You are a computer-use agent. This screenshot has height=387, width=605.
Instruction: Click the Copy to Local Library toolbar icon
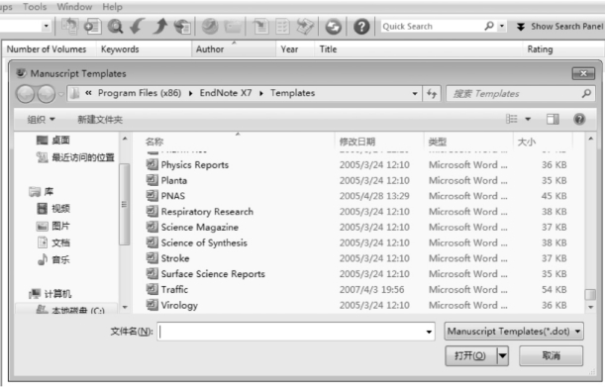coord(69,26)
